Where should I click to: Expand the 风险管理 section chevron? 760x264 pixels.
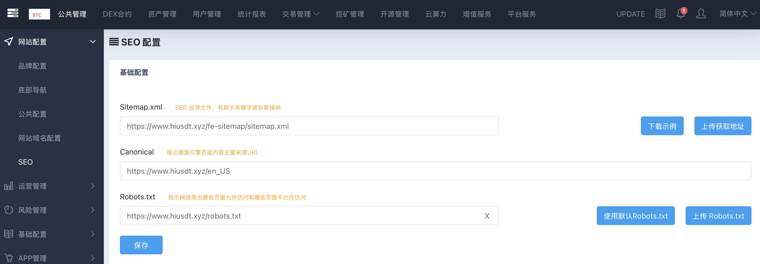pos(93,210)
